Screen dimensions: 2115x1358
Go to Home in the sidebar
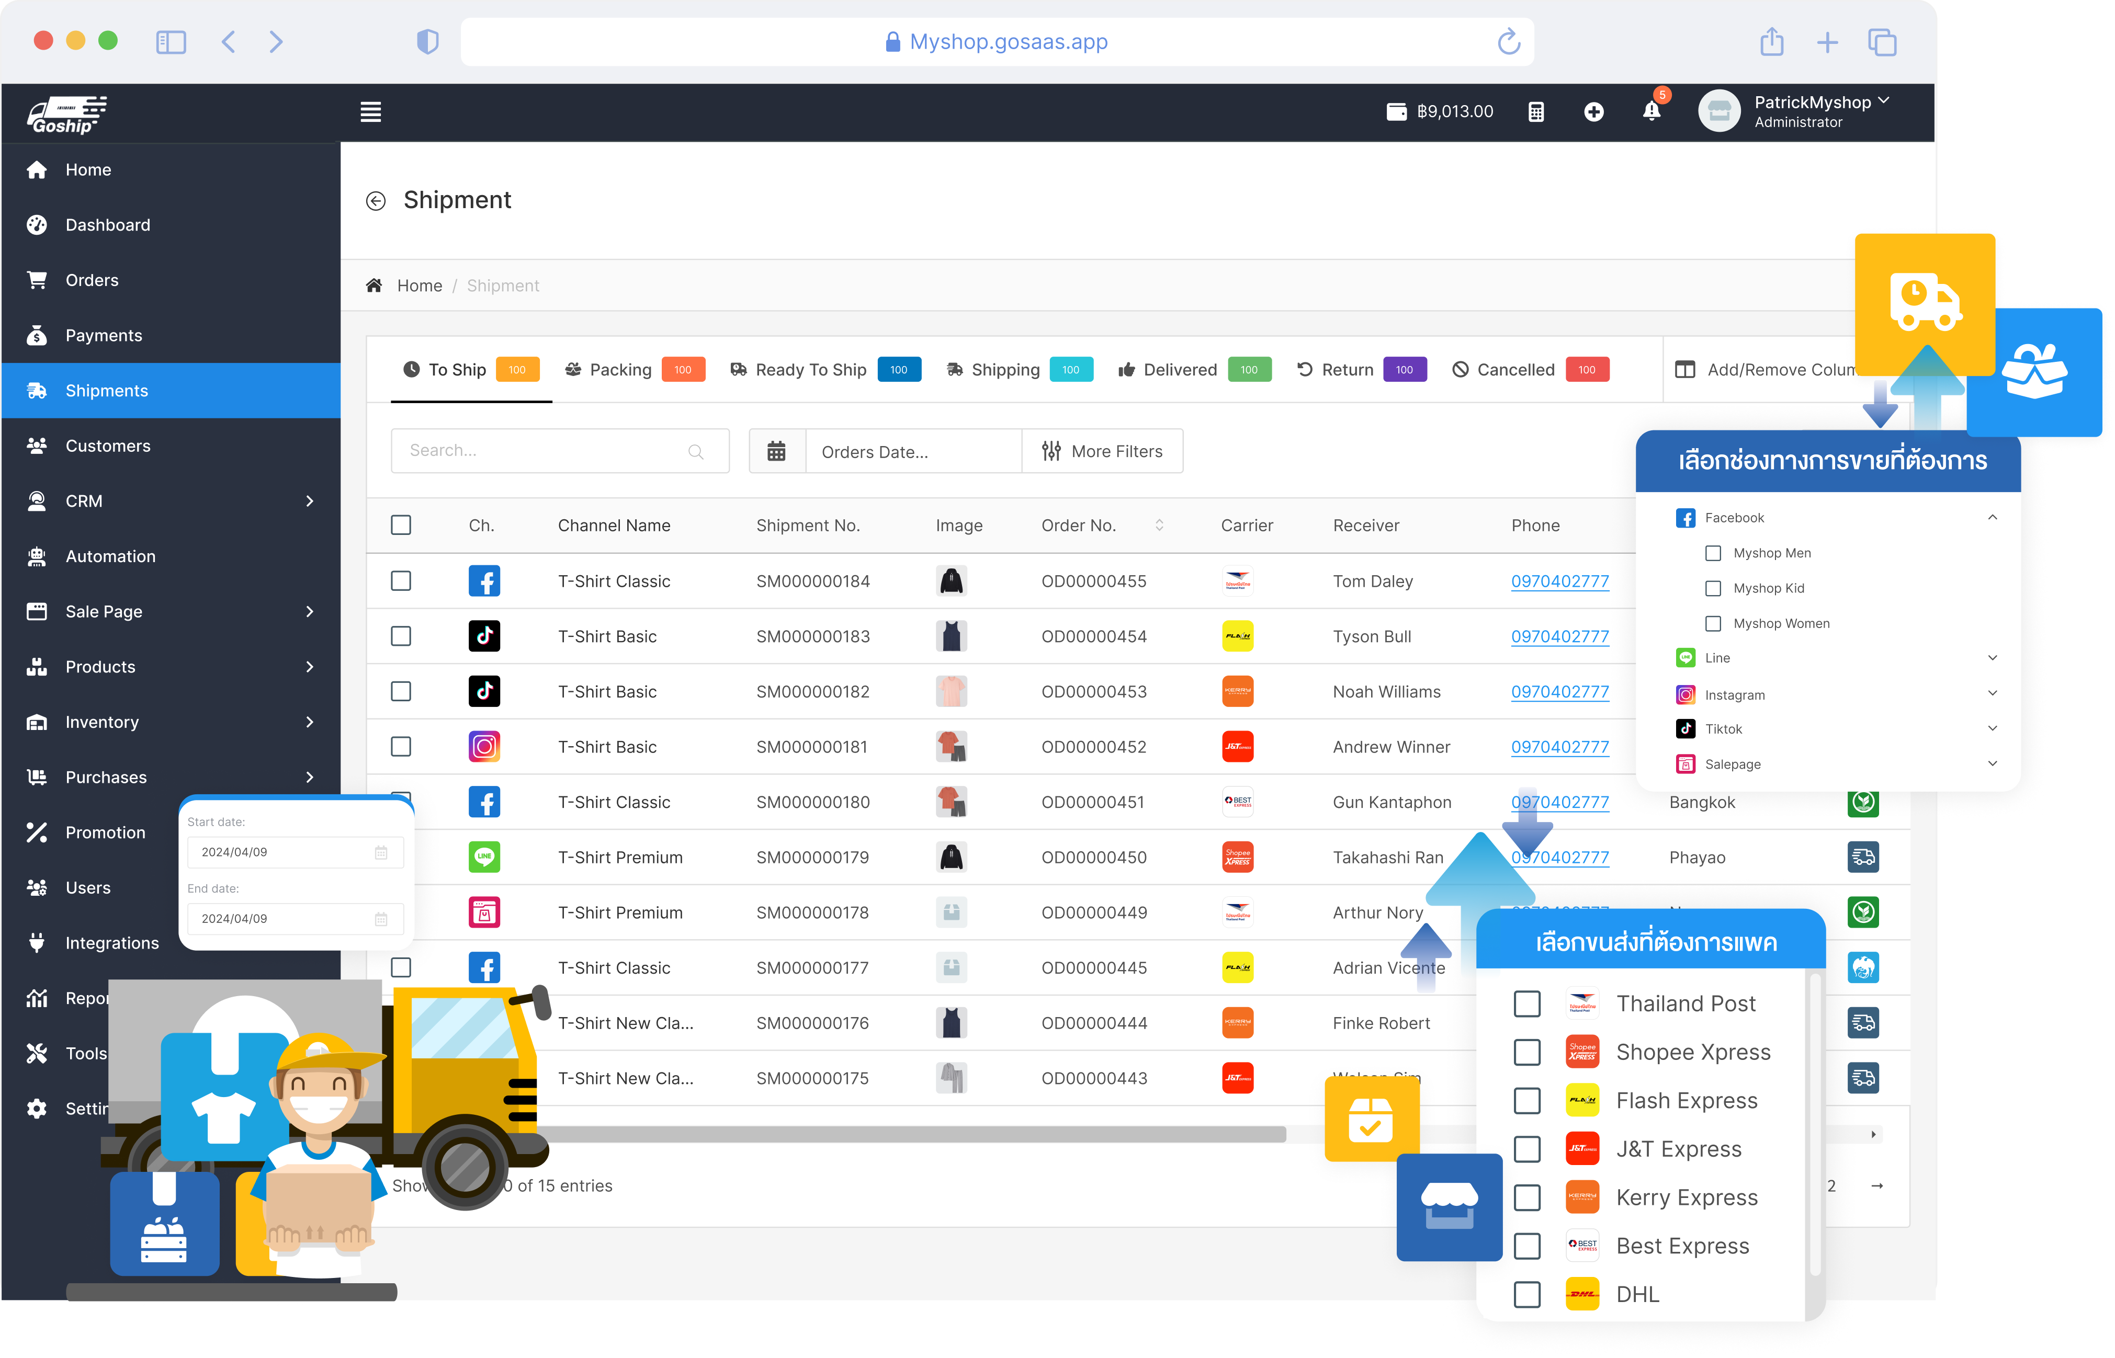[171, 170]
